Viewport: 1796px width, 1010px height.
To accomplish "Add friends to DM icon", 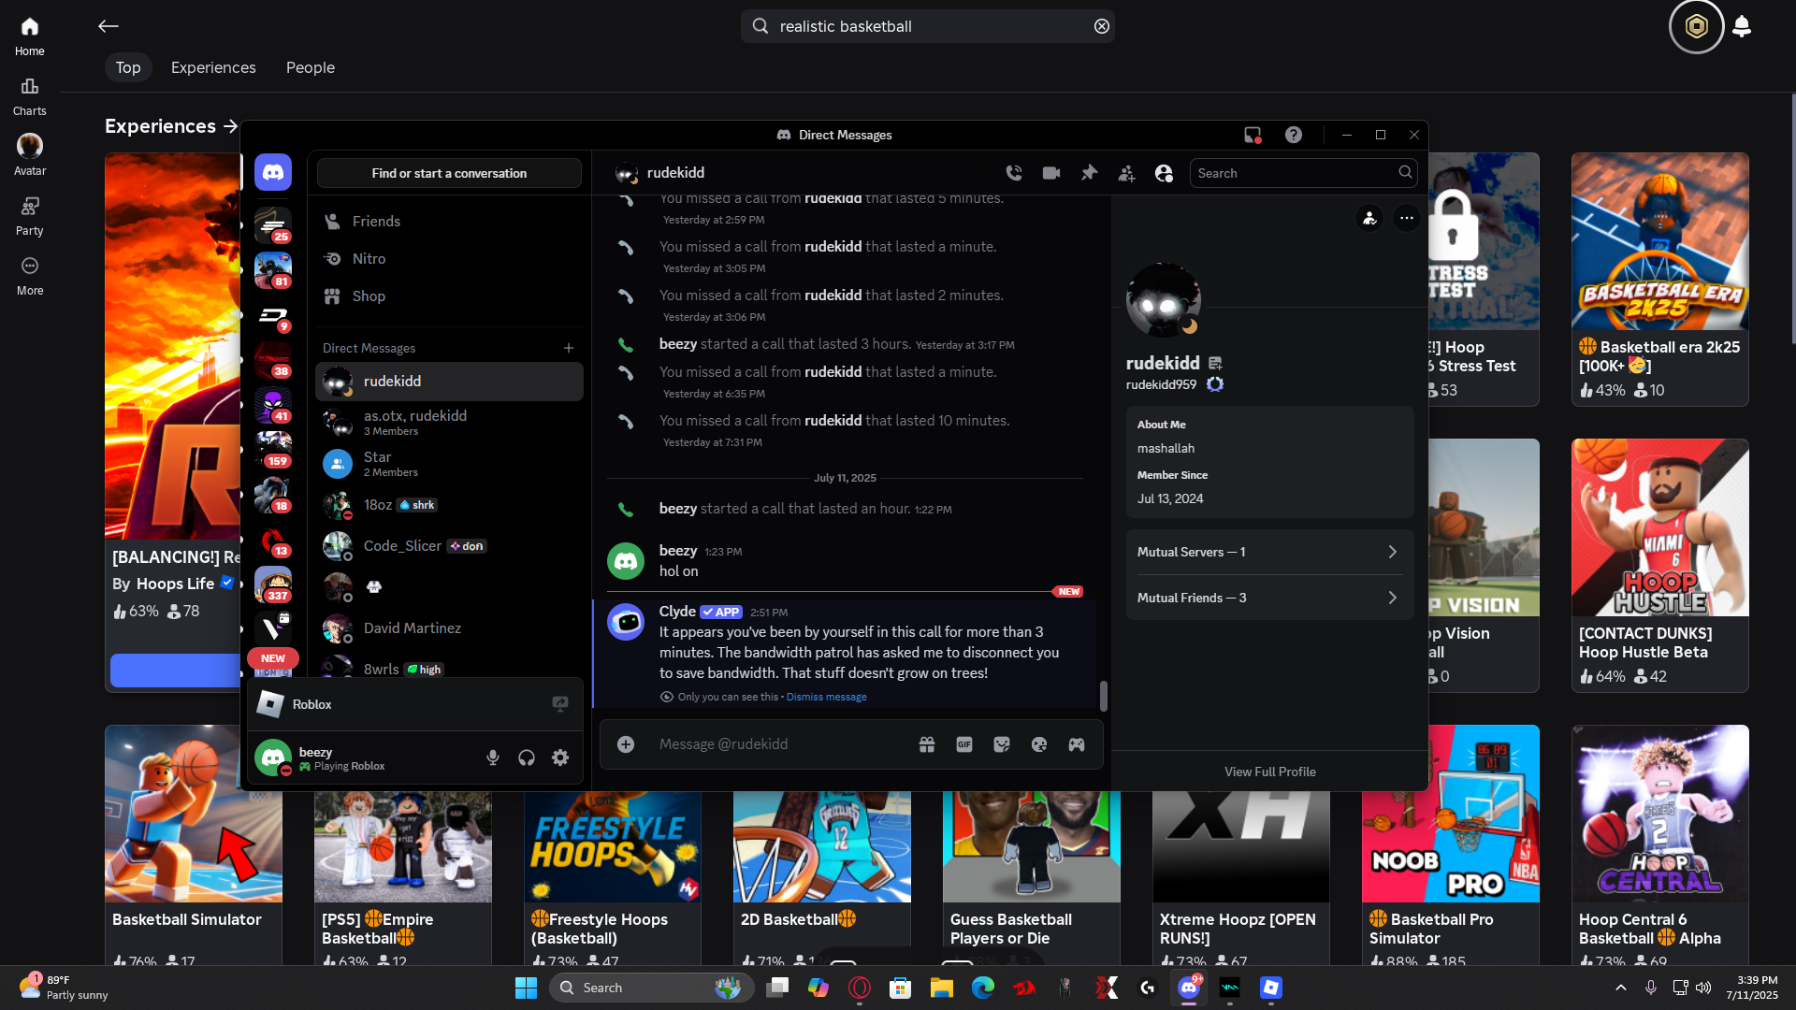I will point(1126,173).
